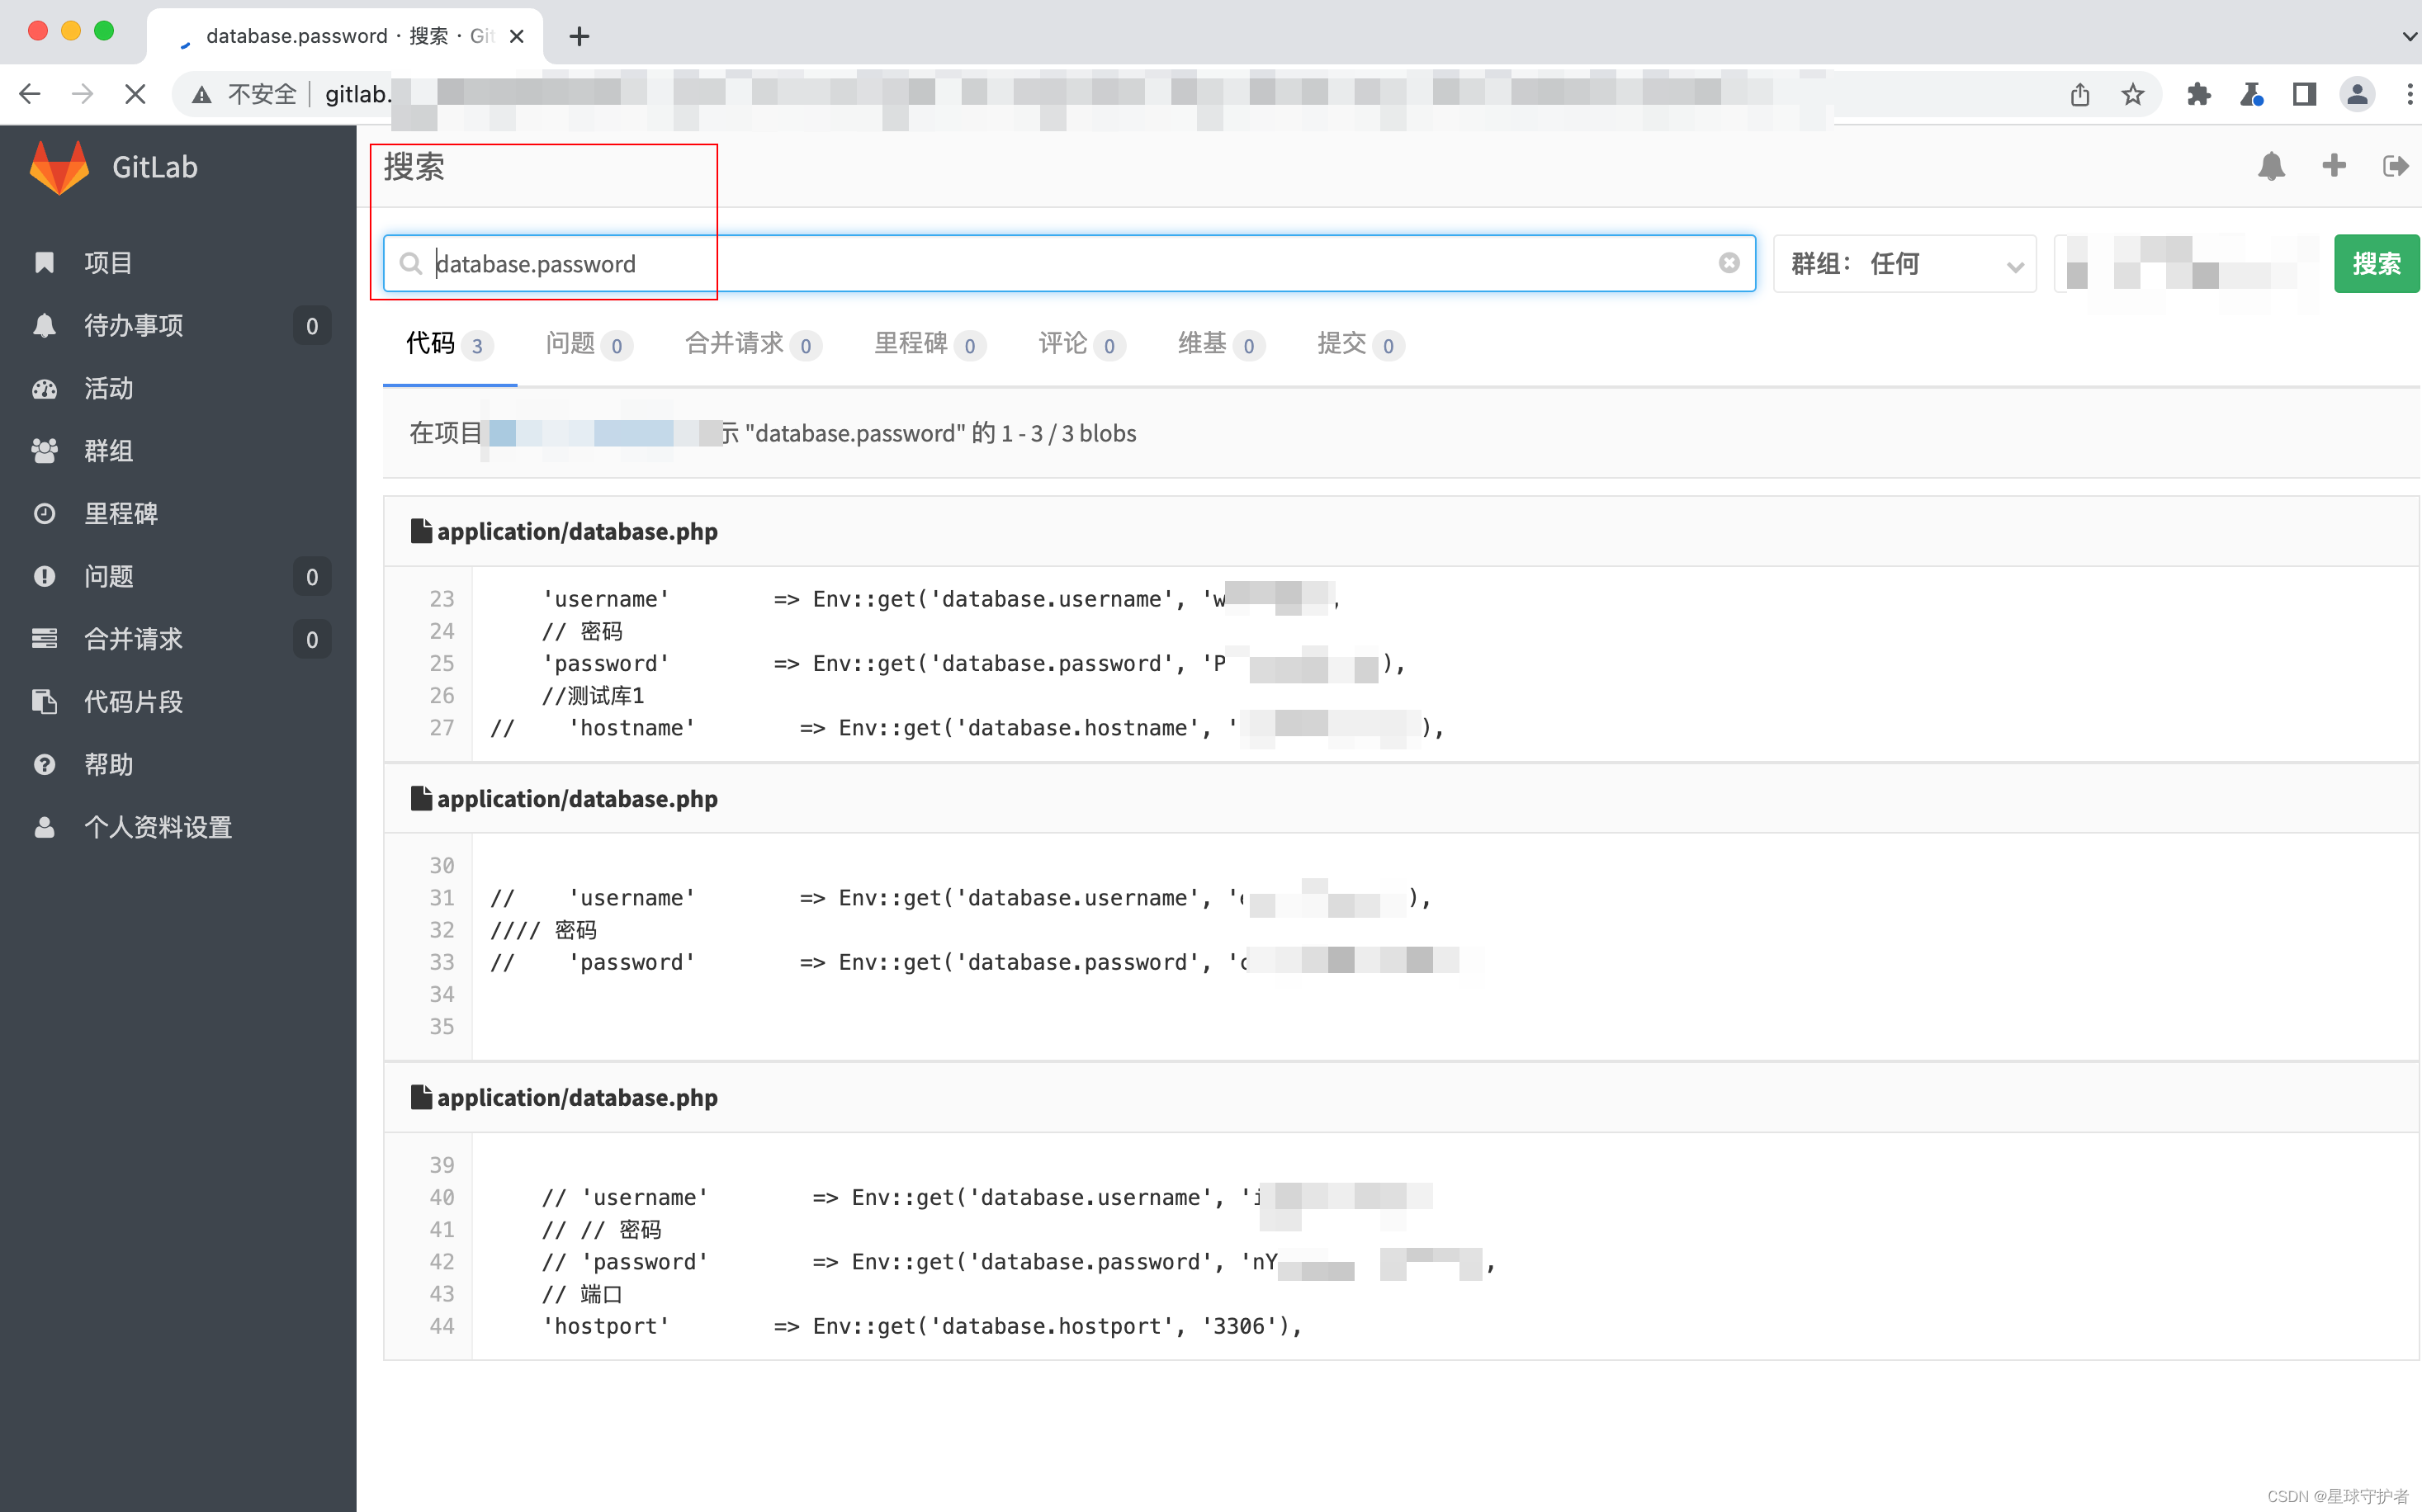The width and height of the screenshot is (2422, 1512).
Task: Switch to the 合并请求 results tab
Action: click(x=735, y=344)
